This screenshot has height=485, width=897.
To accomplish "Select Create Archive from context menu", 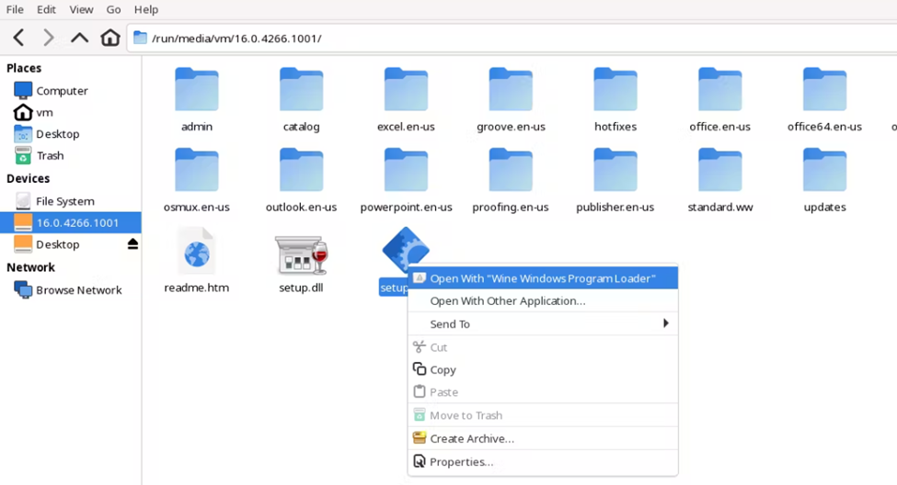I will click(471, 438).
